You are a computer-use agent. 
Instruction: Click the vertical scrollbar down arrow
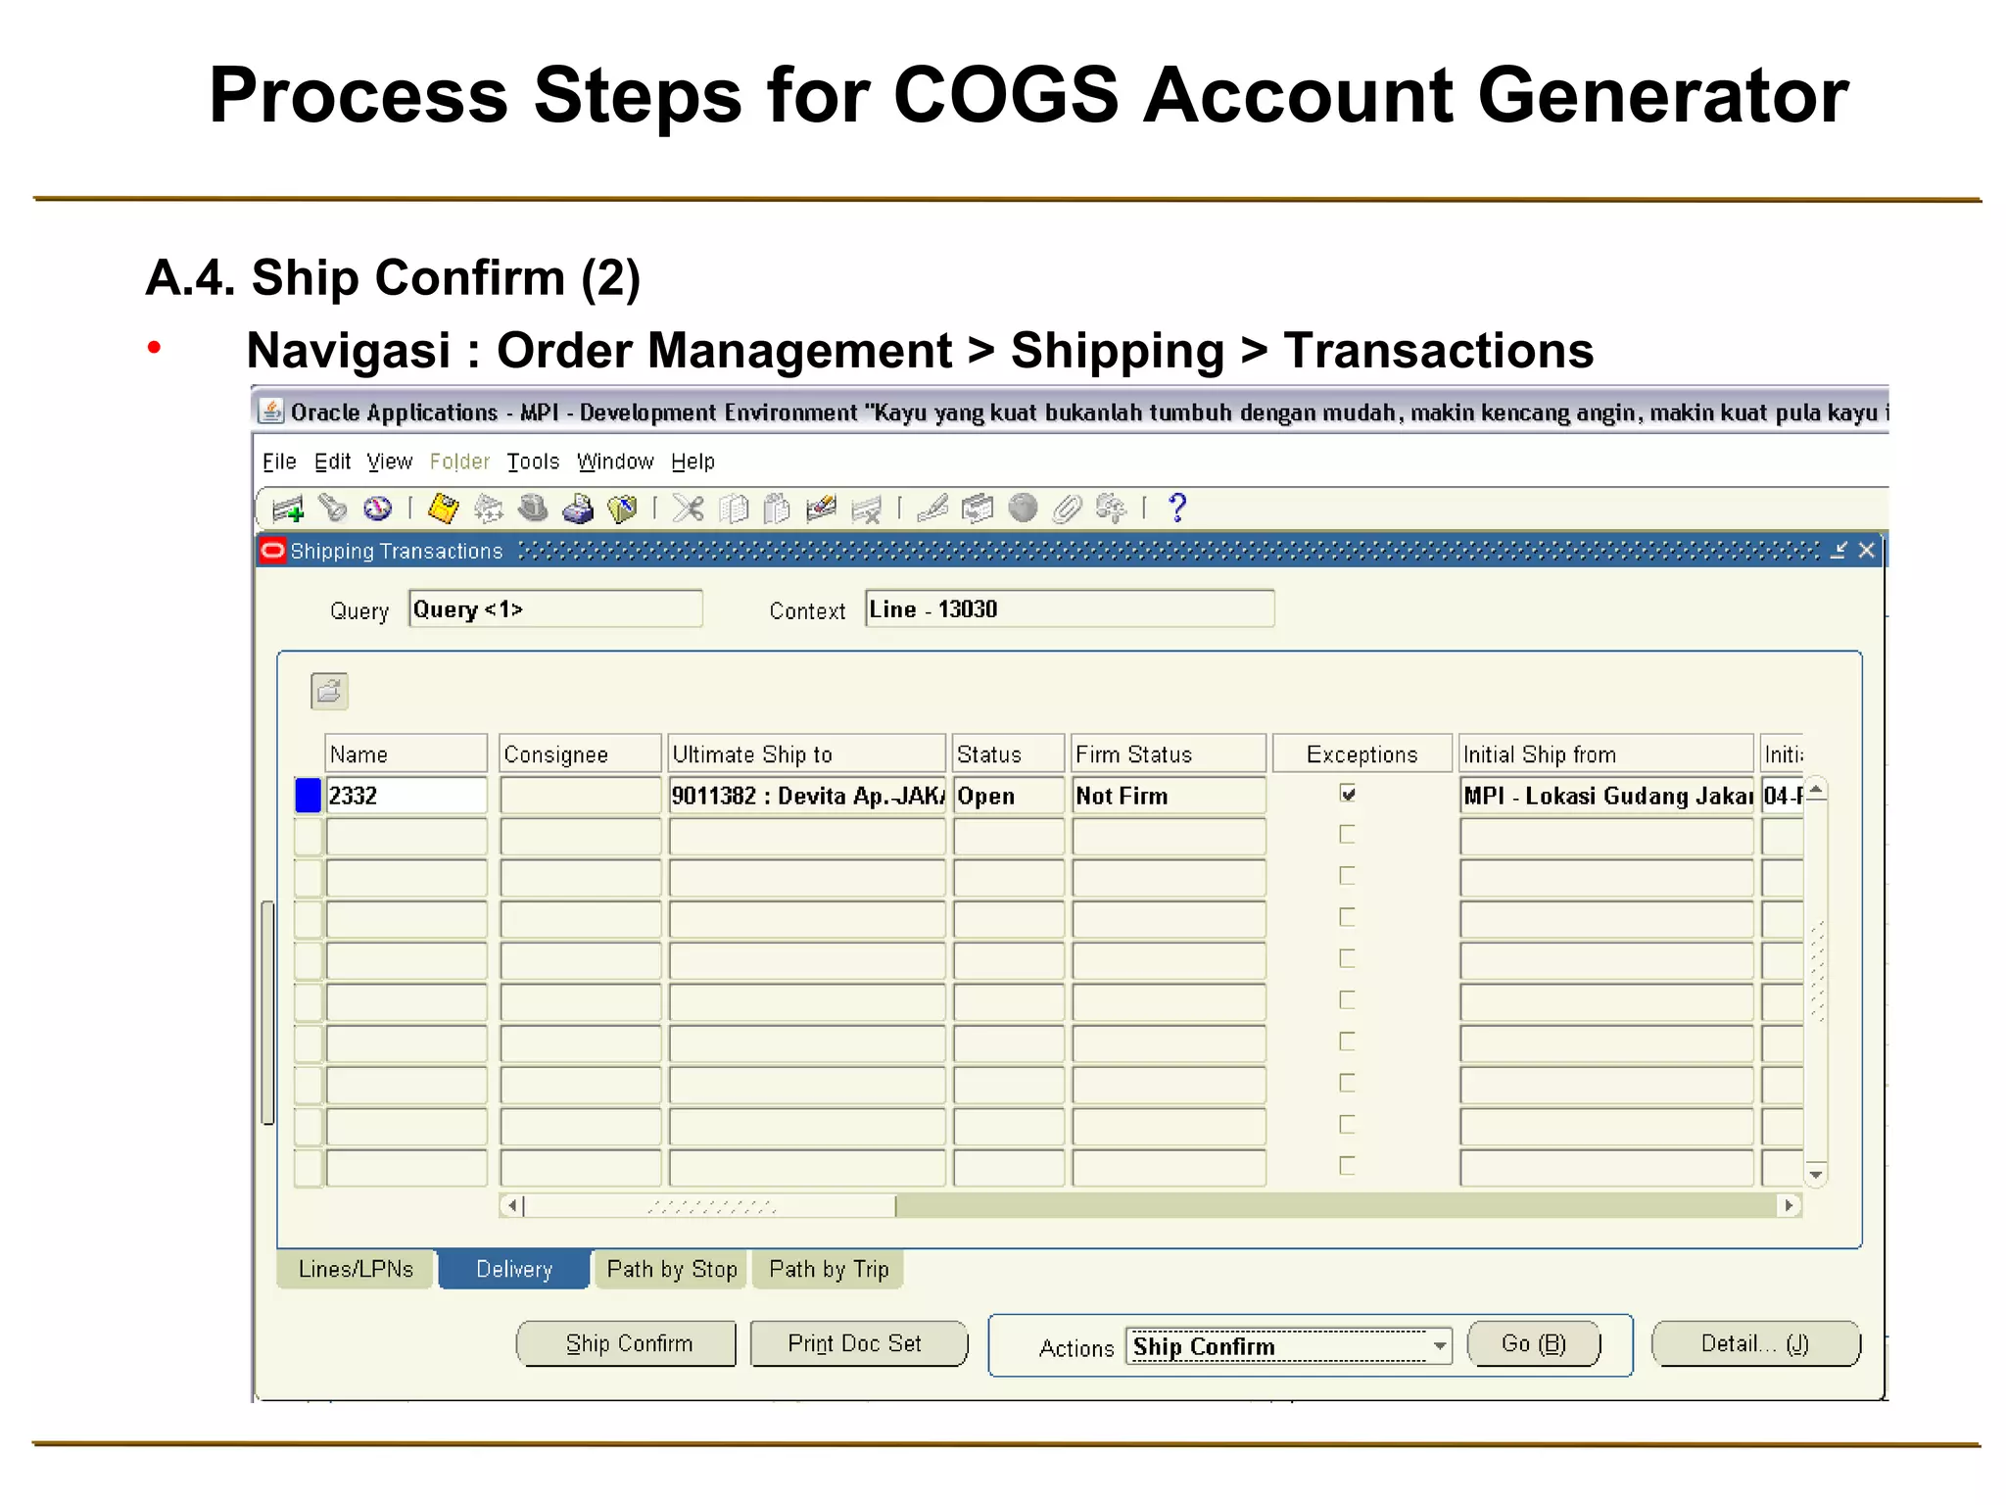click(1816, 1174)
